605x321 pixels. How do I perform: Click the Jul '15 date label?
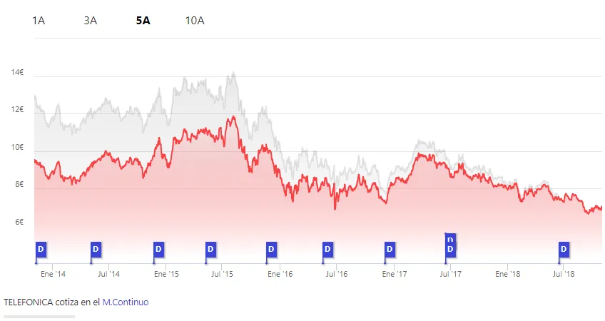(223, 273)
